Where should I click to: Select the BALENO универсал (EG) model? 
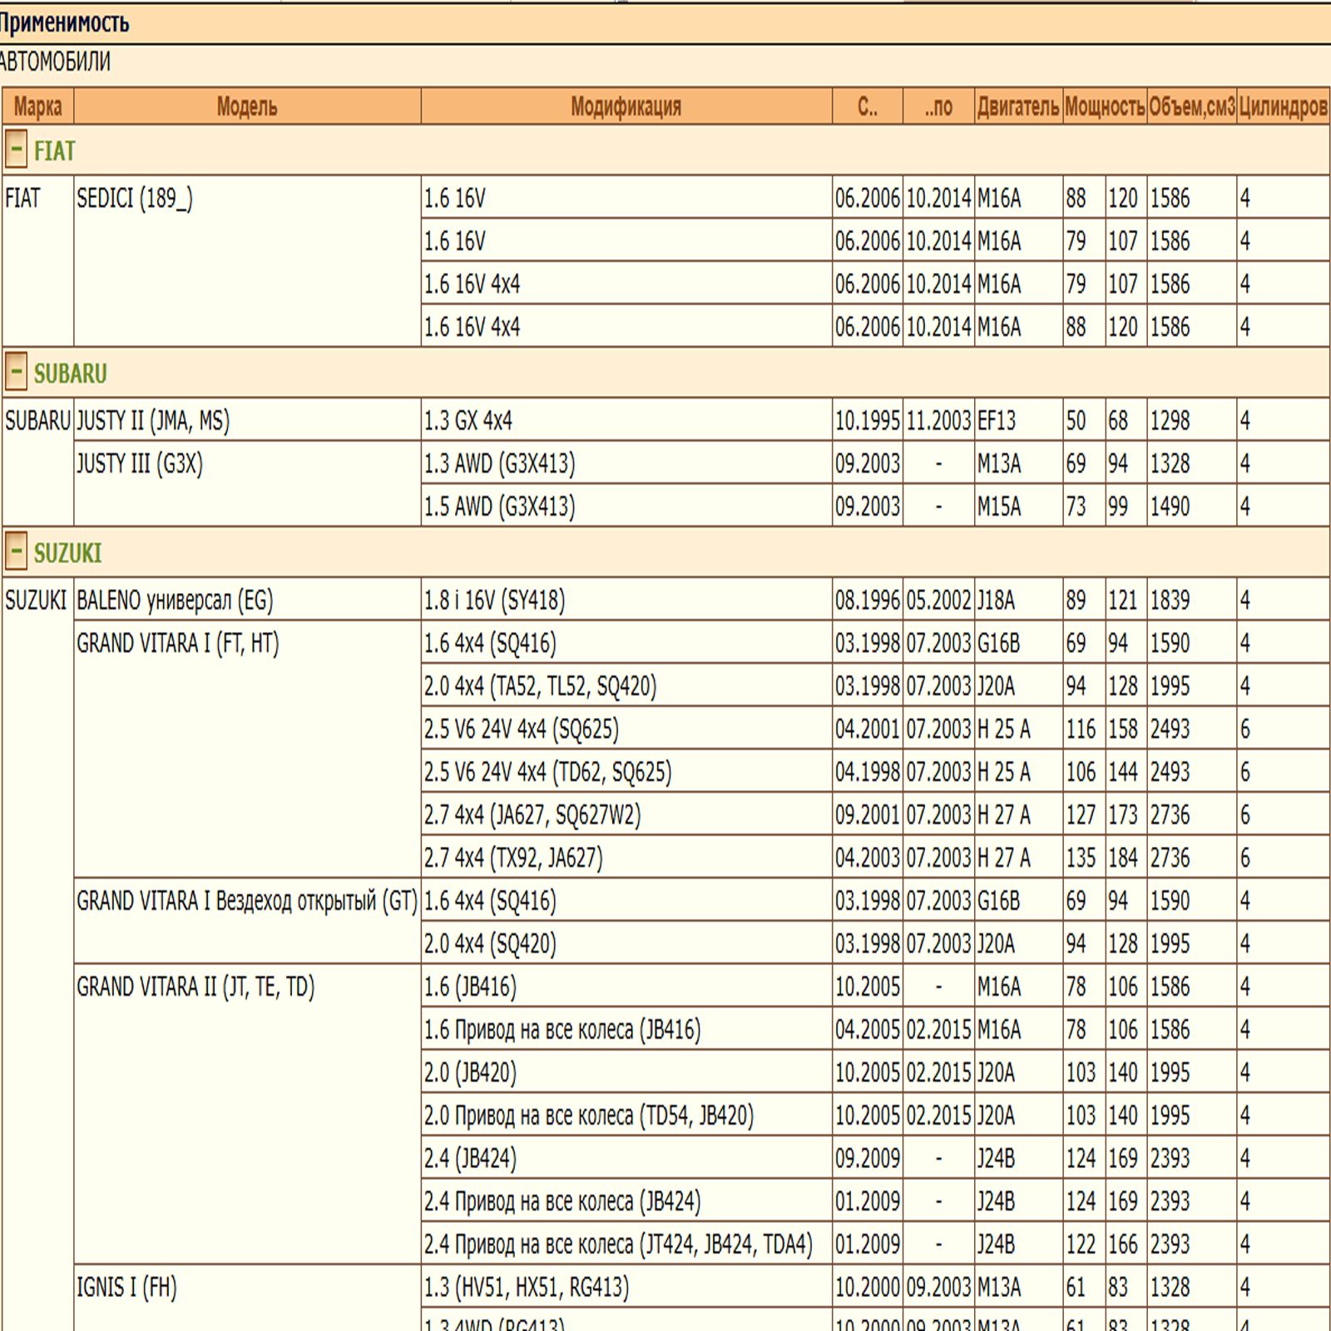click(x=175, y=600)
